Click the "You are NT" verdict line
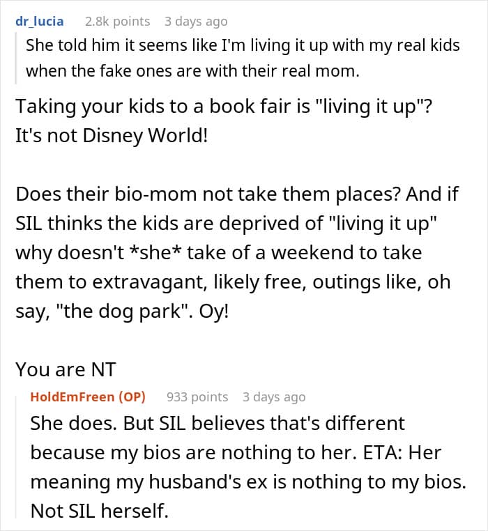This screenshot has width=488, height=531. (x=59, y=368)
